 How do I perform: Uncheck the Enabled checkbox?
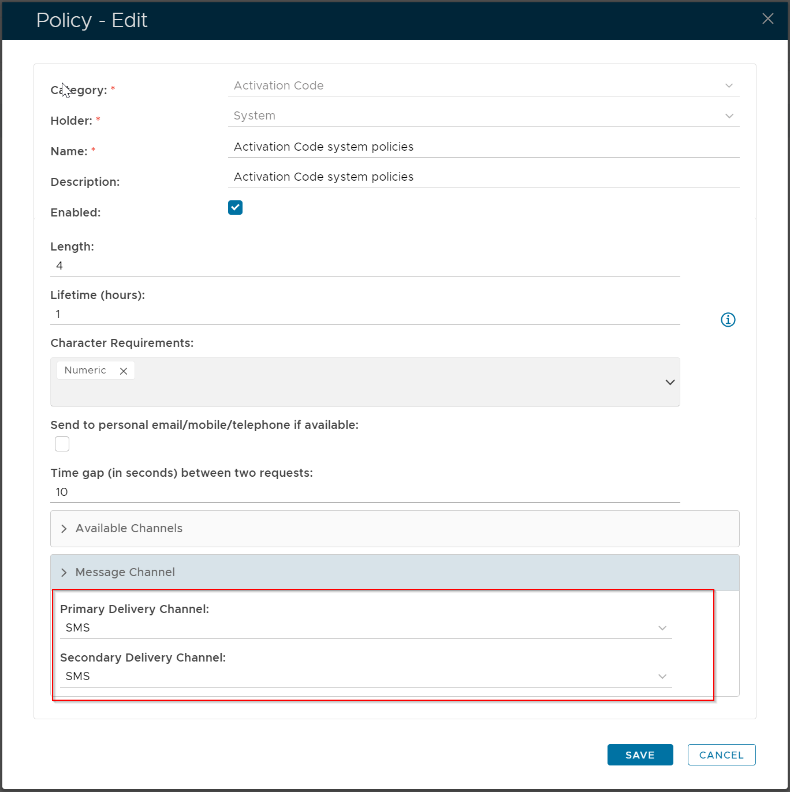point(235,208)
